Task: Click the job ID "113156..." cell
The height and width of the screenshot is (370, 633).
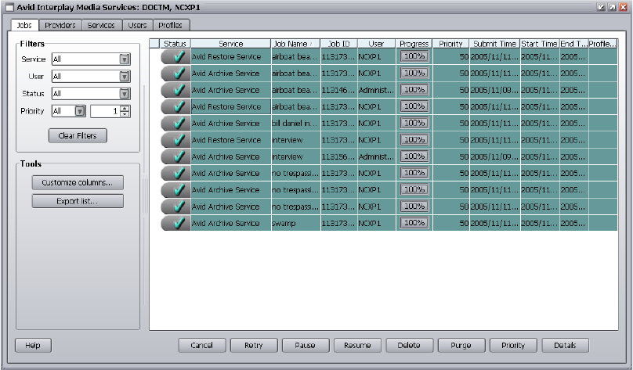Action: click(x=338, y=156)
